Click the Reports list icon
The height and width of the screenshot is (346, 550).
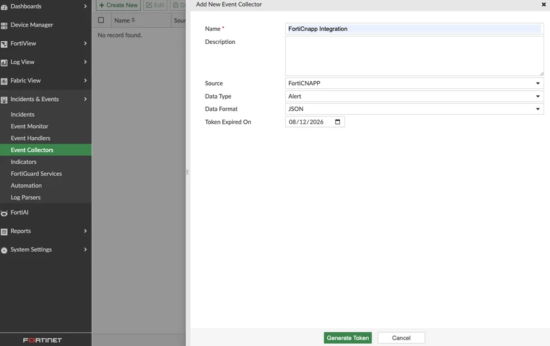[5, 232]
